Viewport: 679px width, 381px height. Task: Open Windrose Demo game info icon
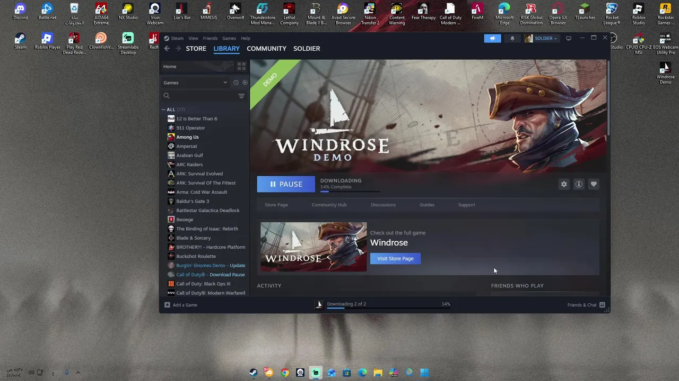click(x=579, y=184)
